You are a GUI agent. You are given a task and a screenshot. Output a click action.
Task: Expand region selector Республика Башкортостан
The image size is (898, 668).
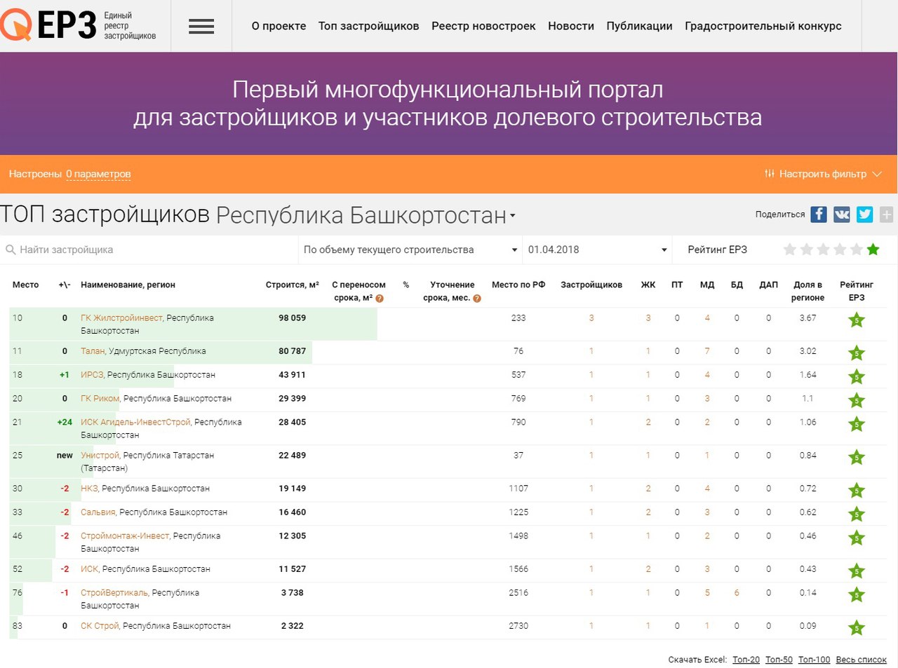366,215
